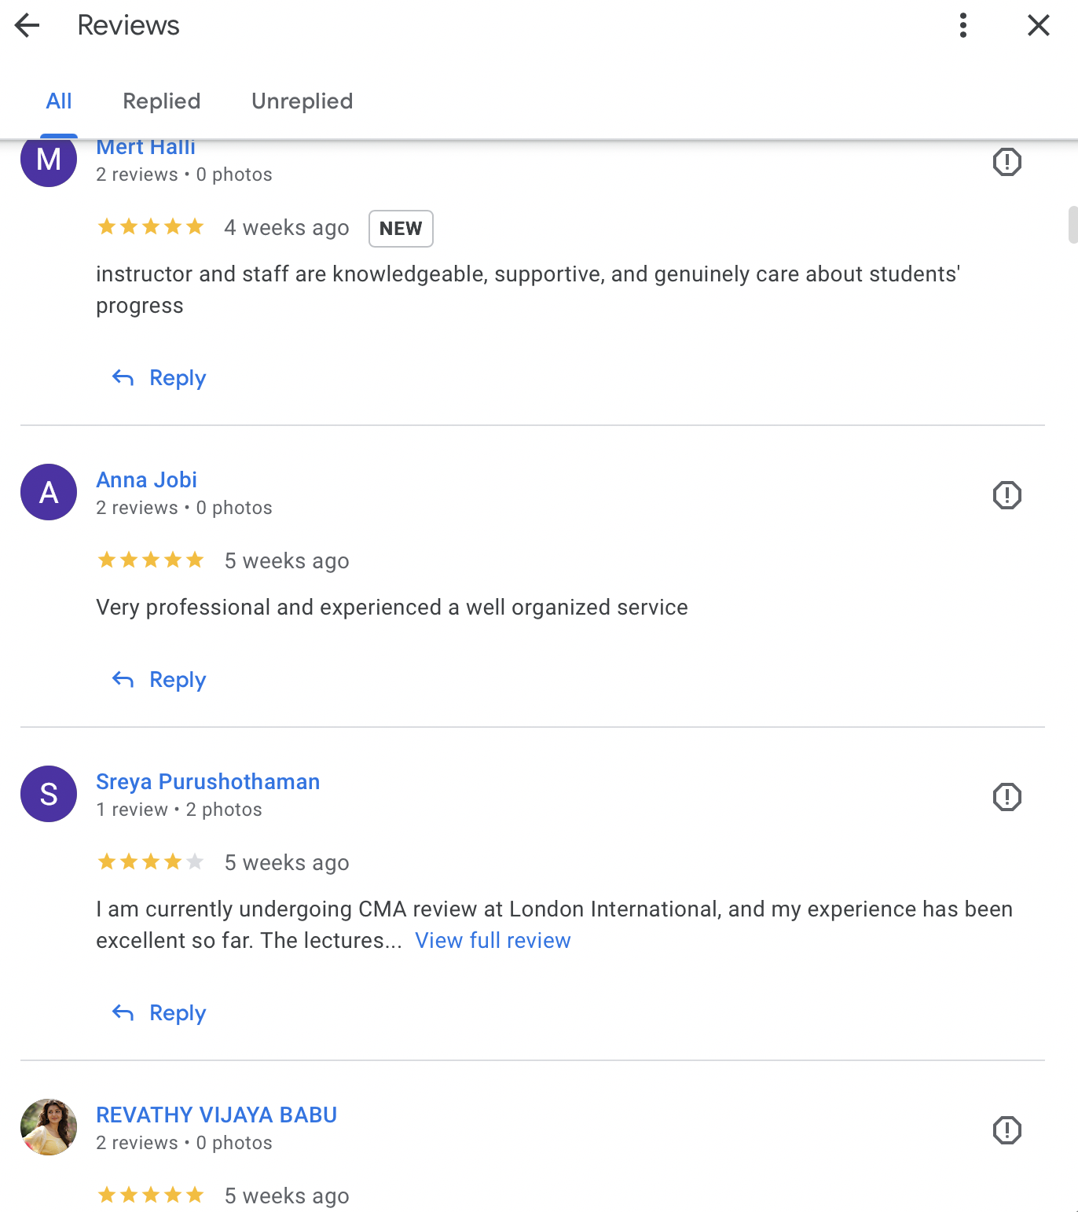Open Mert Halli's profile
Image resolution: width=1078 pixels, height=1212 pixels.
[145, 147]
